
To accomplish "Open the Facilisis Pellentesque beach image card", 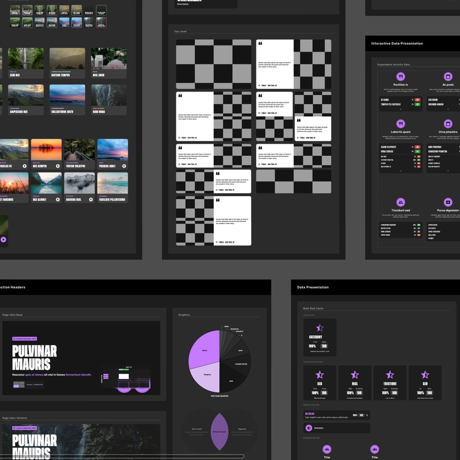I will tap(113, 187).
